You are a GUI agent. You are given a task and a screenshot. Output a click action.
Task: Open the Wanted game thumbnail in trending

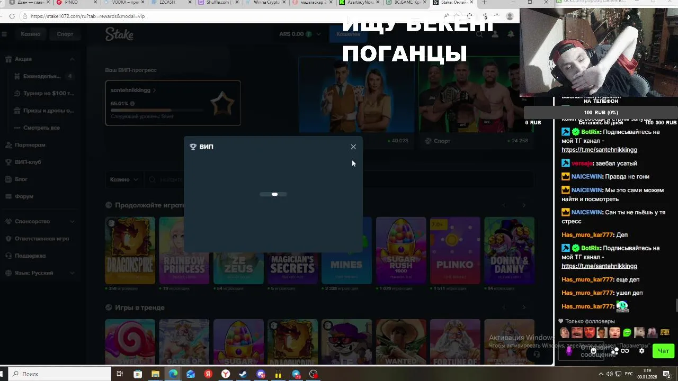tap(401, 342)
